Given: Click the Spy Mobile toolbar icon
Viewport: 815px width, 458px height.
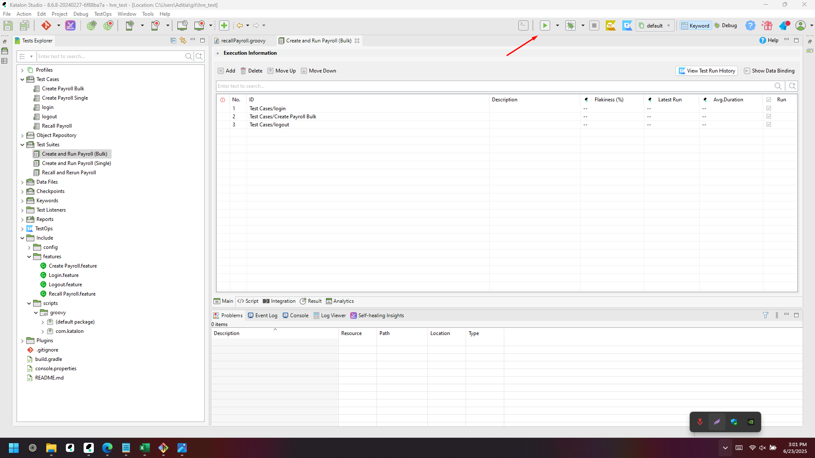Looking at the screenshot, I should [x=130, y=25].
